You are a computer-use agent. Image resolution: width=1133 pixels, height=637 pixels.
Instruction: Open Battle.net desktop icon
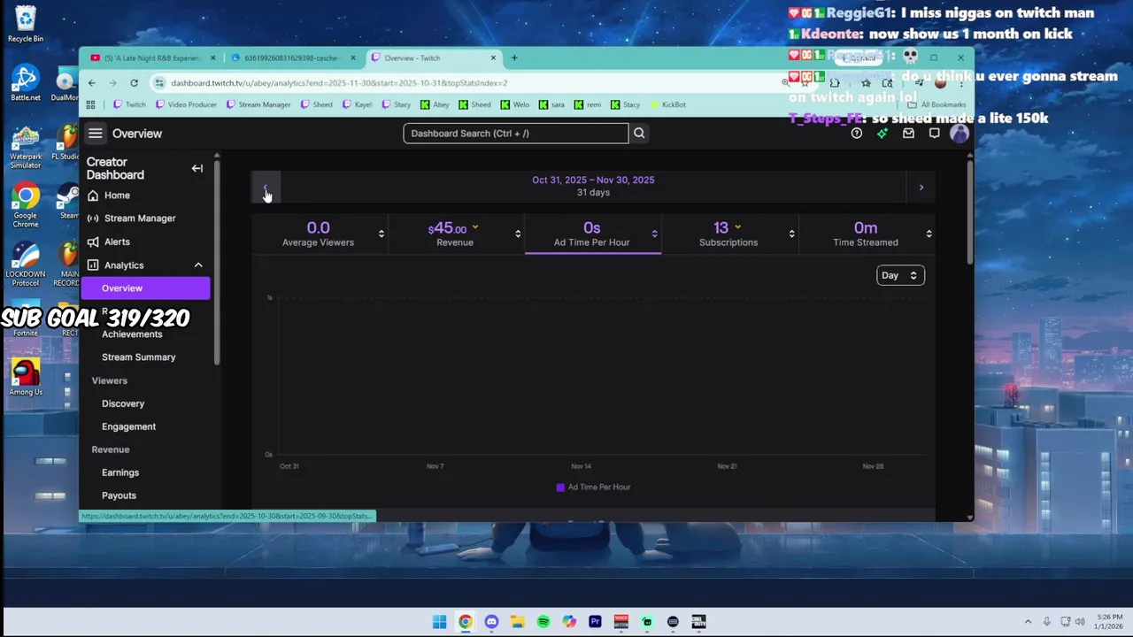click(x=26, y=83)
